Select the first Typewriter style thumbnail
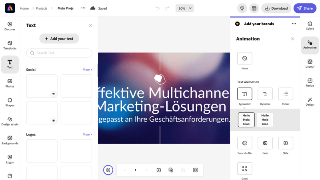The image size is (320, 180). pos(246,120)
